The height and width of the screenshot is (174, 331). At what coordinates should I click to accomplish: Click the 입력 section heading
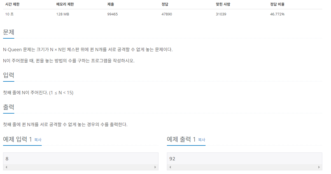(x=9, y=75)
